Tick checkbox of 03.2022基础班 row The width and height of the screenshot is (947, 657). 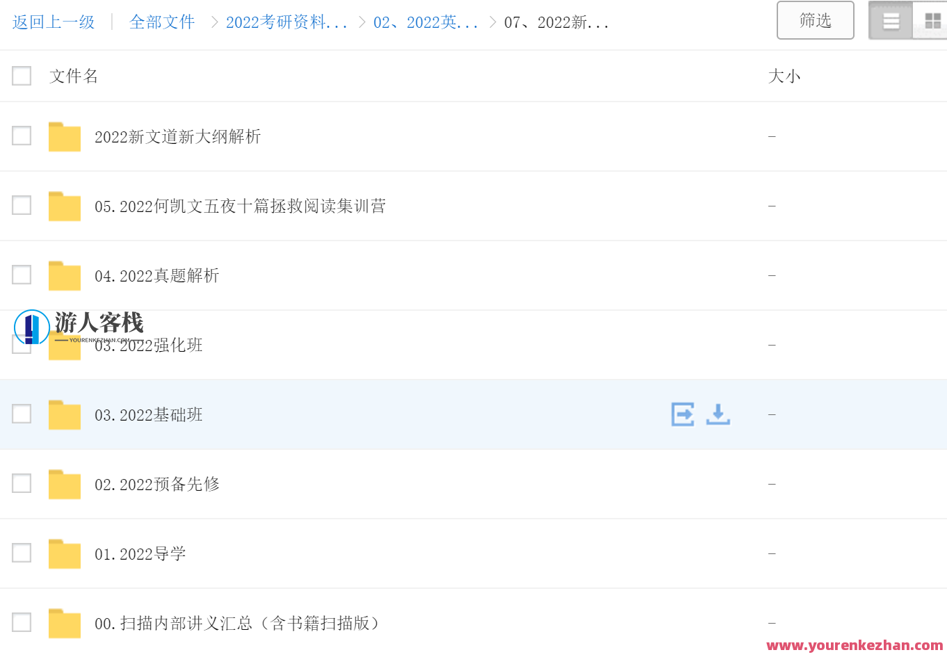pyautogui.click(x=22, y=414)
